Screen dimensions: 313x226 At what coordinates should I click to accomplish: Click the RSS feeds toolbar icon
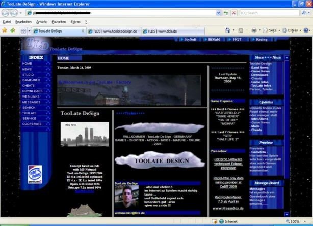241,30
